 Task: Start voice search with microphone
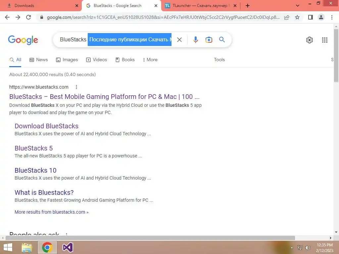tap(195, 40)
